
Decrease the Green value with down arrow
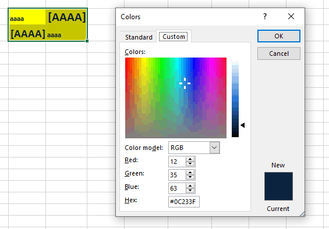coord(190,177)
